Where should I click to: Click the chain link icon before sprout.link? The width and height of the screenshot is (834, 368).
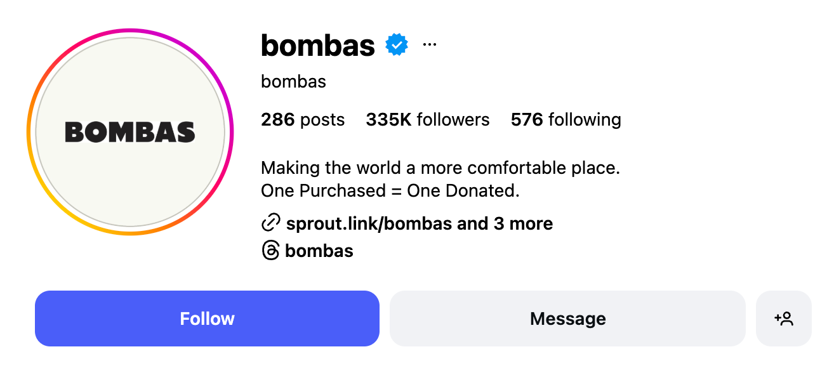click(x=271, y=222)
